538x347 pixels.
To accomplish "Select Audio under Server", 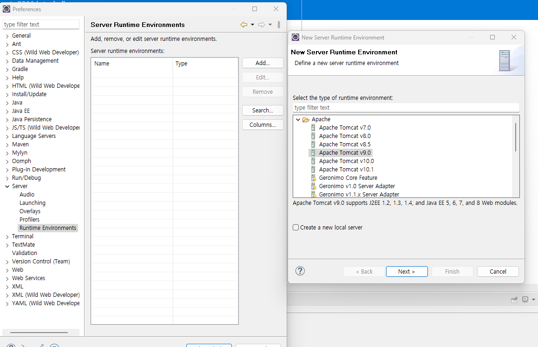I will click(27, 195).
